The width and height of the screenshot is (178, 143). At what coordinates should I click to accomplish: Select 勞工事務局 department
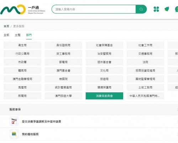tap(63, 54)
